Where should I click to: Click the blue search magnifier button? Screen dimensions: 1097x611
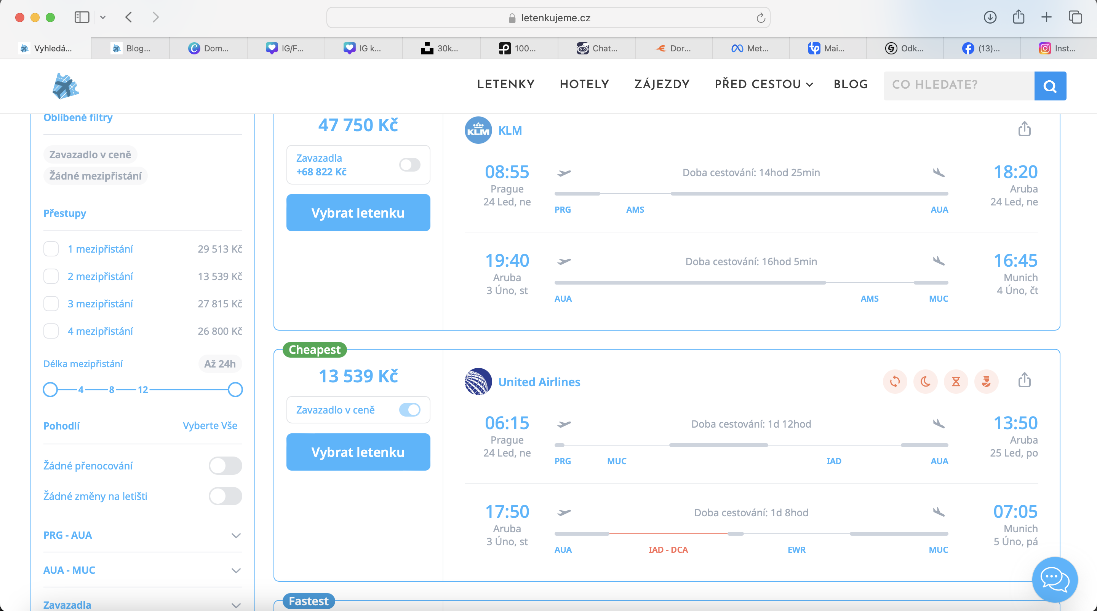(x=1050, y=86)
